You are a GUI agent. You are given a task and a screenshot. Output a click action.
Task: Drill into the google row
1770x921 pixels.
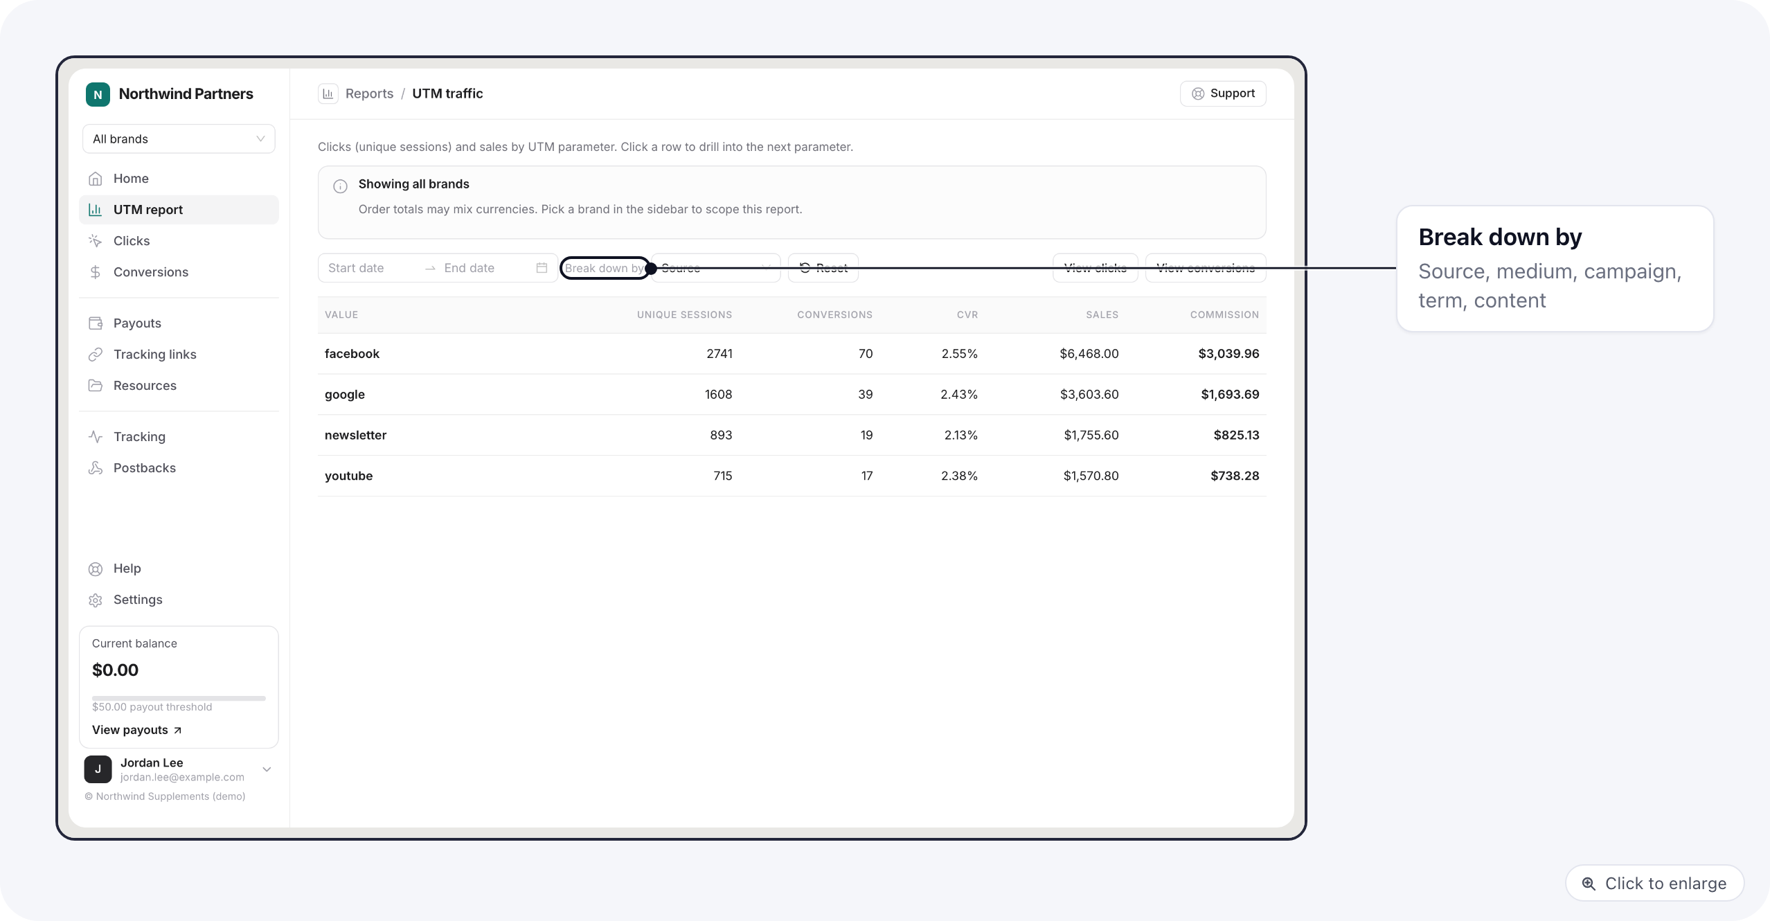(x=792, y=395)
